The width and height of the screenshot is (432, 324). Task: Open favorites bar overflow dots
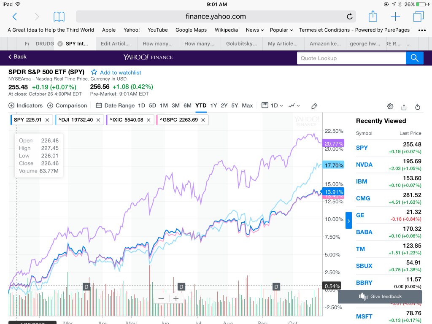422,30
